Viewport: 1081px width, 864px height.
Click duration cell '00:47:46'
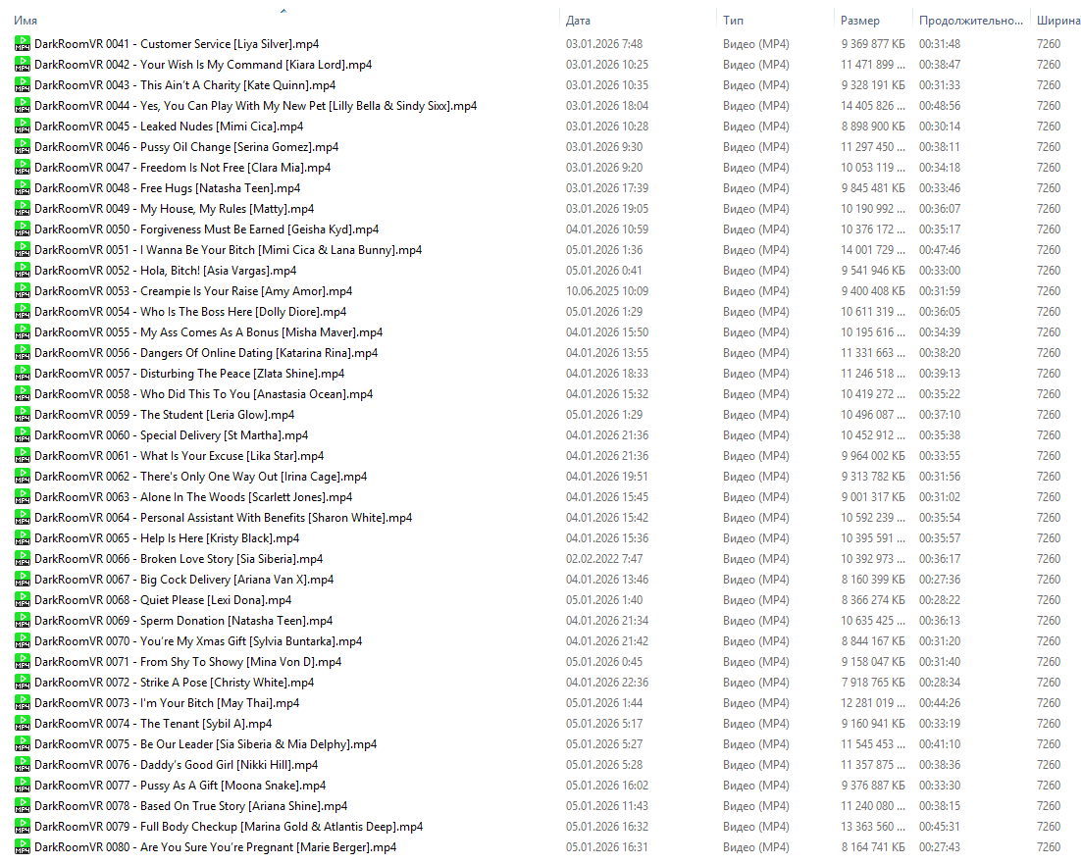tap(940, 250)
